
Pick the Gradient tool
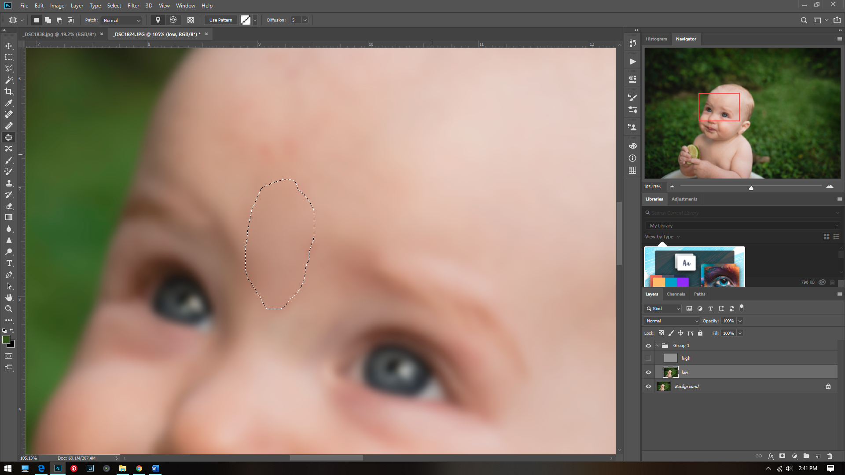click(x=9, y=217)
